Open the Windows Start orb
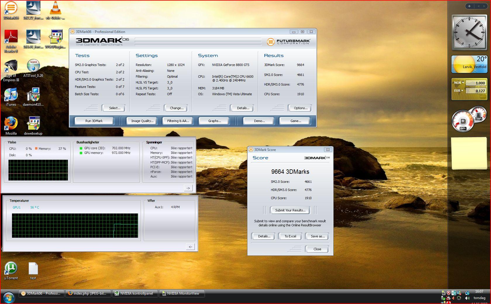The width and height of the screenshot is (491, 304). (x=9, y=297)
